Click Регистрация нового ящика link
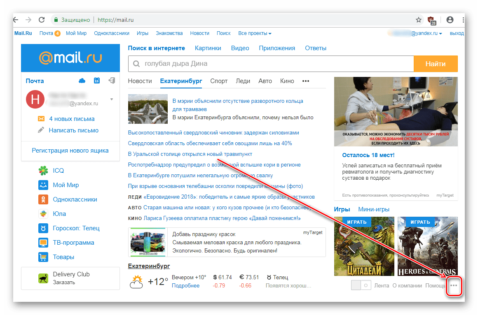This screenshot has width=478, height=315. tap(70, 151)
